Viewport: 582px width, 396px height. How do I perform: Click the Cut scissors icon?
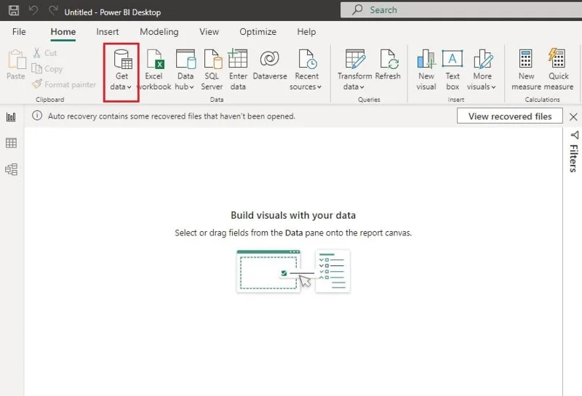37,53
